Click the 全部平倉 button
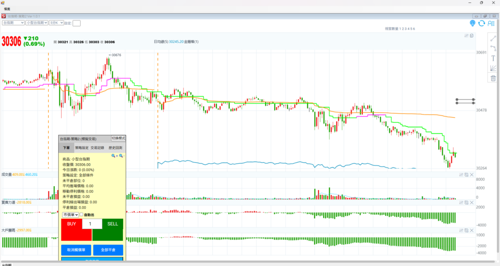500x266 pixels. (x=108, y=250)
